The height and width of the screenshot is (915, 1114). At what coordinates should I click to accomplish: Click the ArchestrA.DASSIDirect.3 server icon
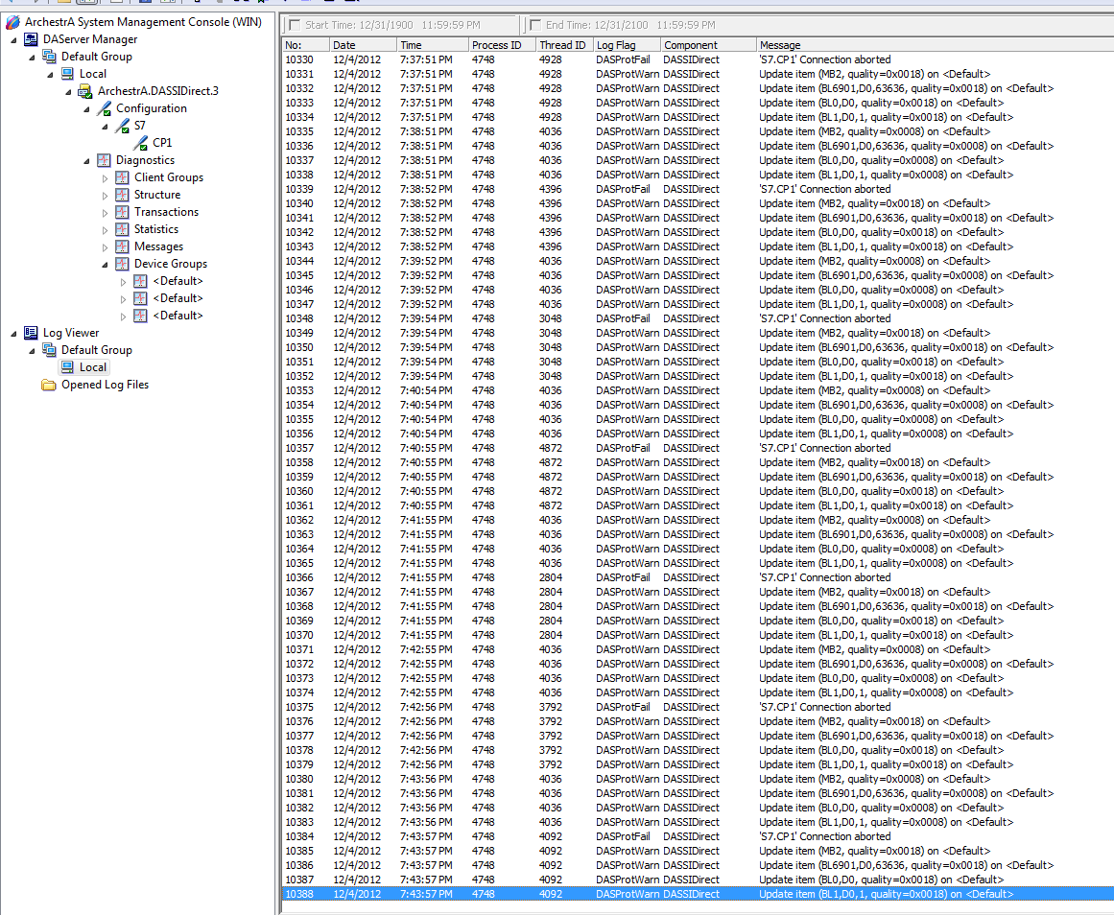coord(85,91)
